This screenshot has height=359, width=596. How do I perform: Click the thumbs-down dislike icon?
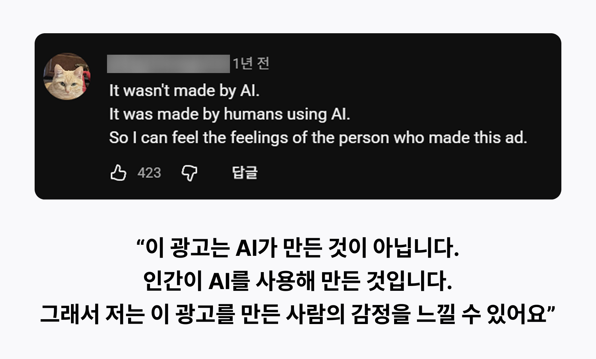[189, 172]
